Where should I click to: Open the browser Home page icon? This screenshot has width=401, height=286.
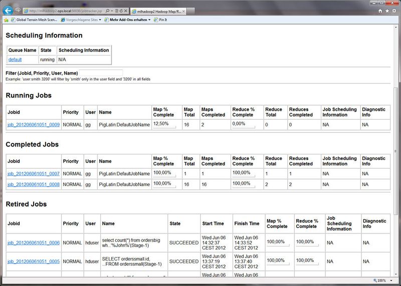pos(380,11)
